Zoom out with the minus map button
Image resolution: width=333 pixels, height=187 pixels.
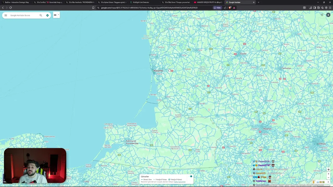click(x=328, y=178)
